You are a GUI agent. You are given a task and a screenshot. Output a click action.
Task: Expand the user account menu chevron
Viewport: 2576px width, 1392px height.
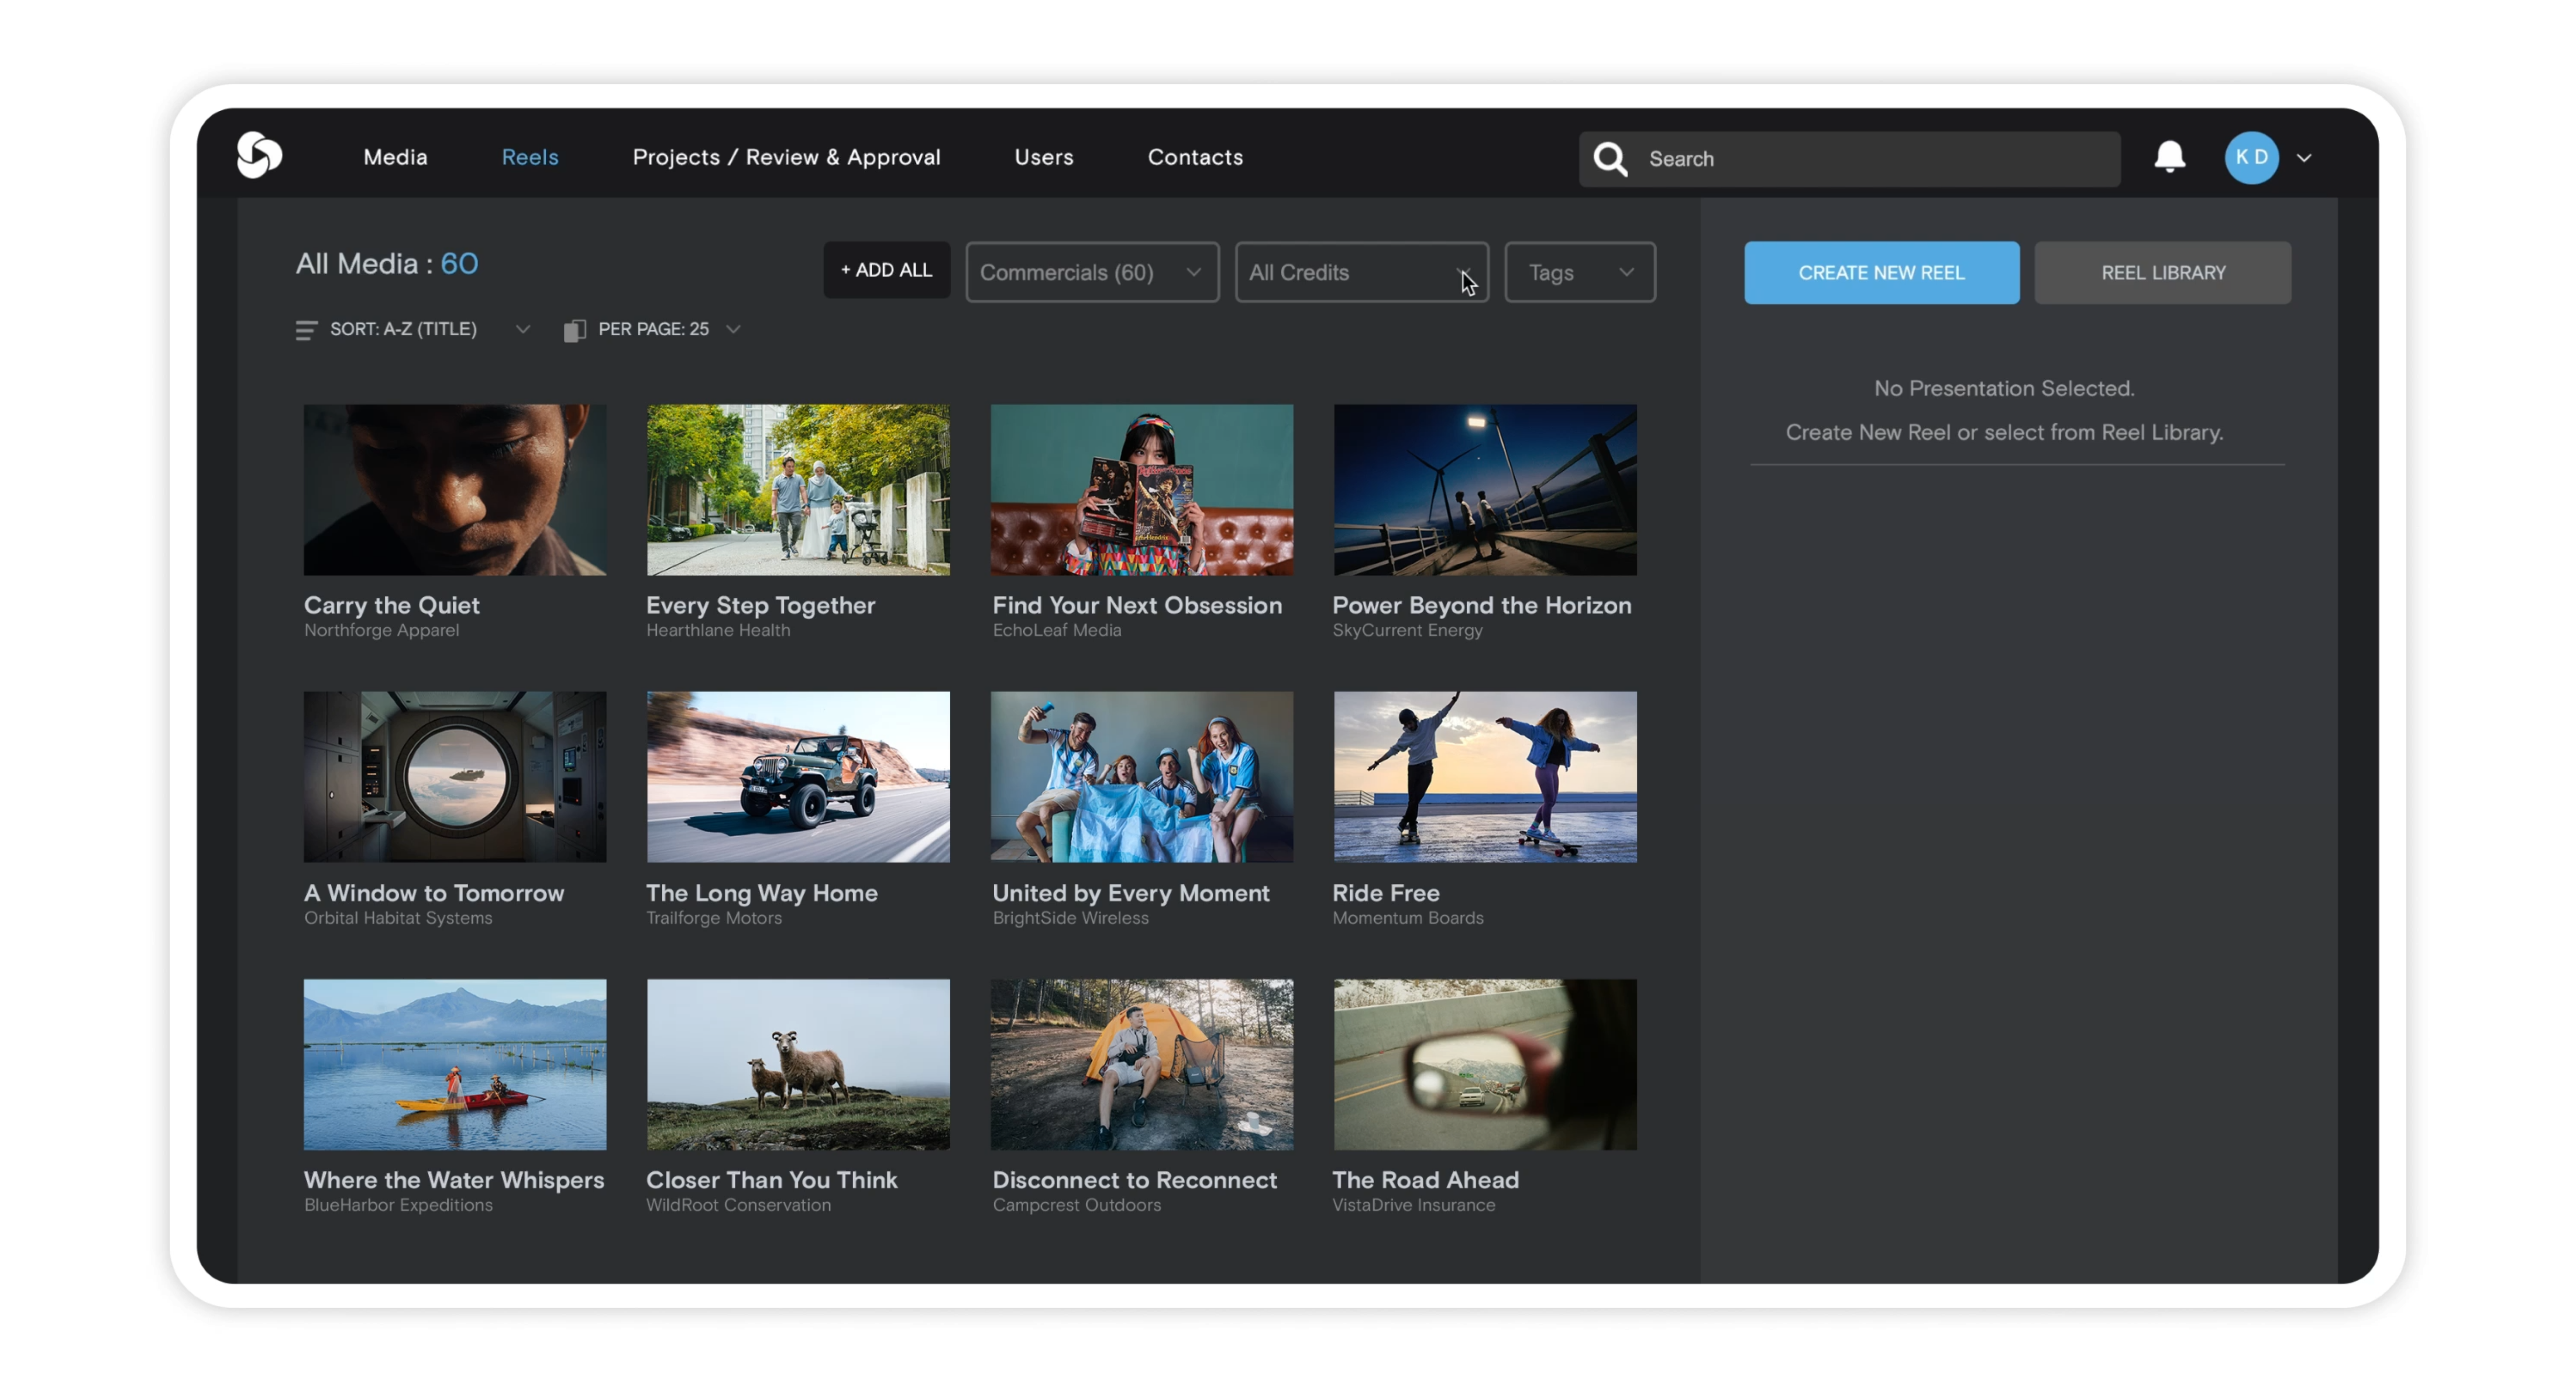tap(2304, 158)
